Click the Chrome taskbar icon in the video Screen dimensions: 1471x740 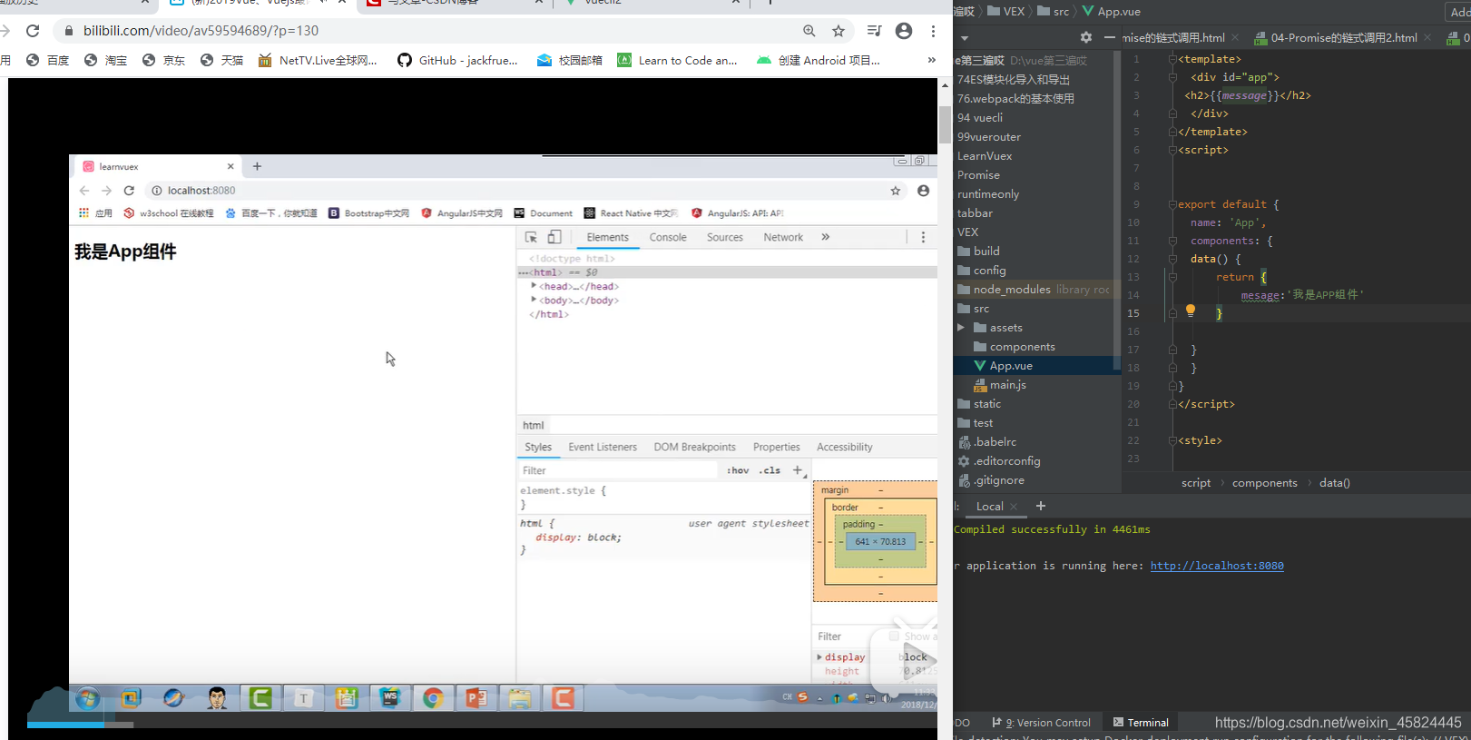(433, 698)
